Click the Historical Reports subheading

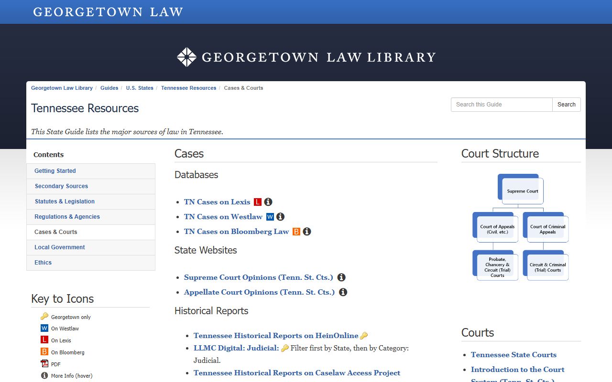coord(211,311)
